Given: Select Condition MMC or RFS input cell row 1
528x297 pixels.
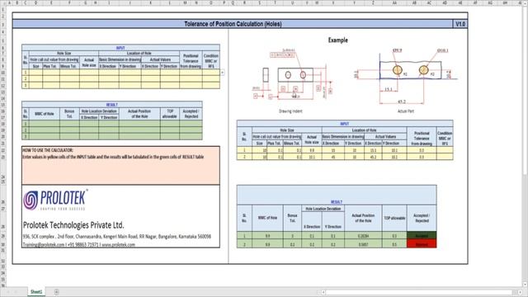Looking at the screenshot, I should tap(211, 73).
